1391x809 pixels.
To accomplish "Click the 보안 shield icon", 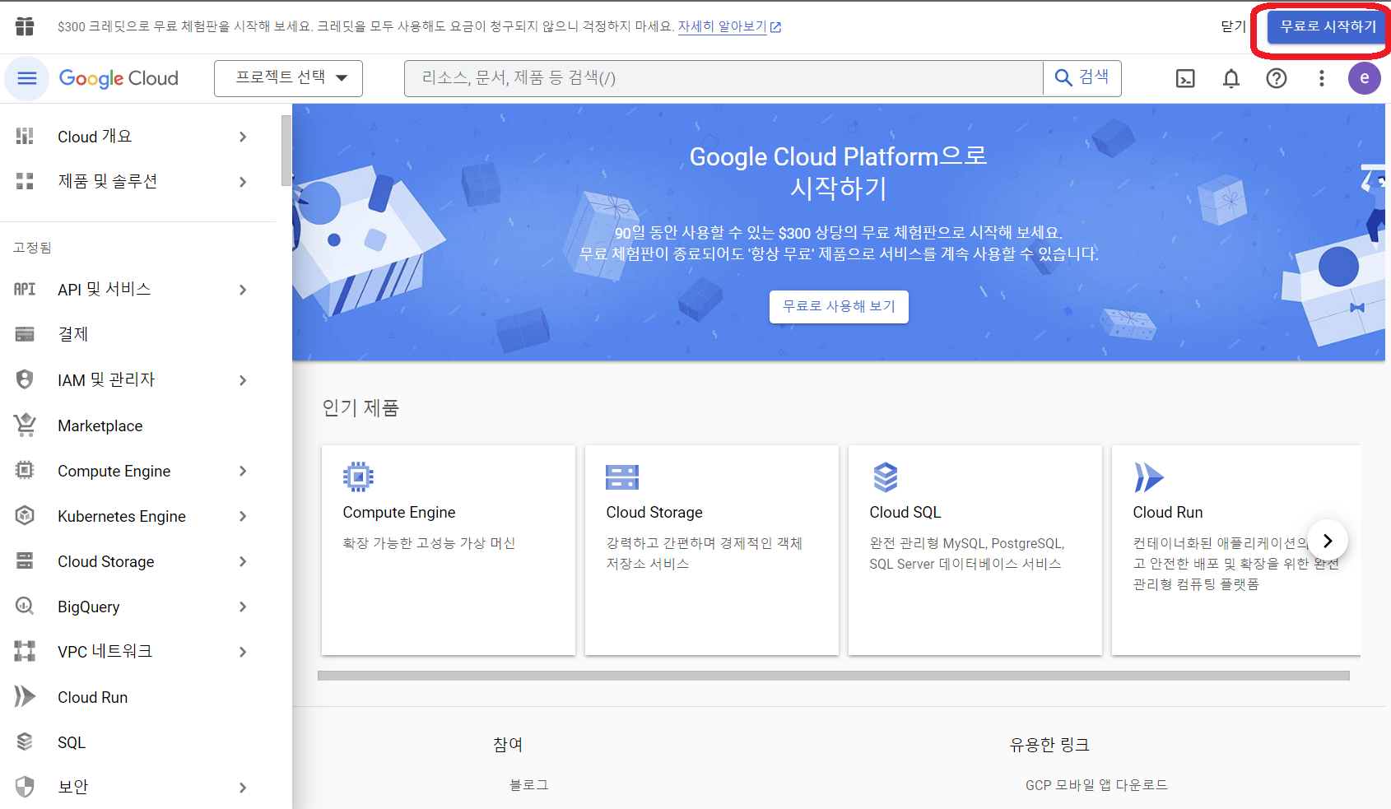I will pyautogui.click(x=25, y=788).
